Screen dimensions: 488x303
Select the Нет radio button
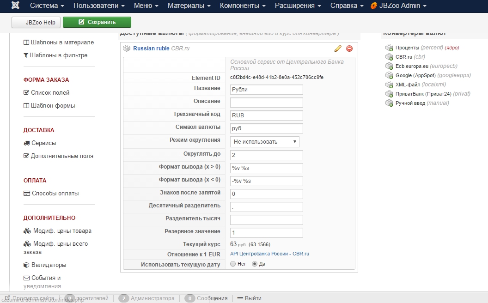[233, 264]
